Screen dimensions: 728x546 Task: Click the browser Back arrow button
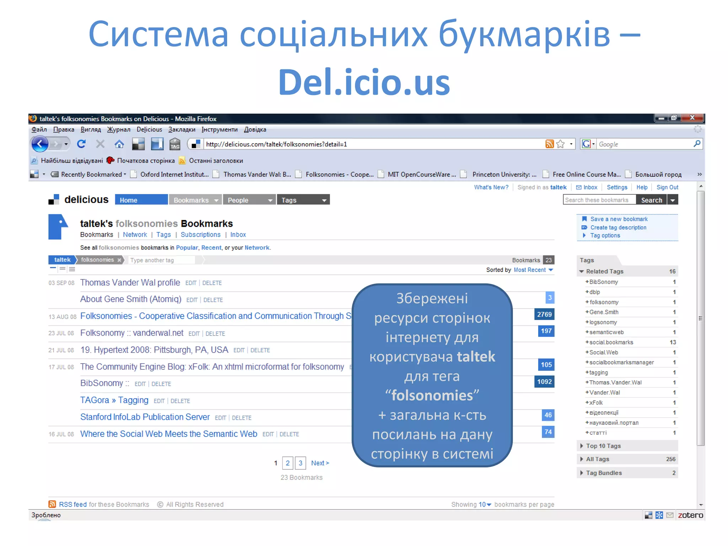pyautogui.click(x=40, y=144)
